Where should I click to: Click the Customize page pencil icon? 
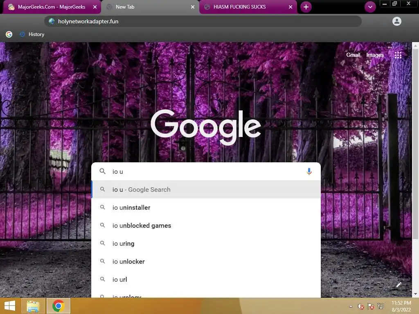pyautogui.click(x=399, y=285)
